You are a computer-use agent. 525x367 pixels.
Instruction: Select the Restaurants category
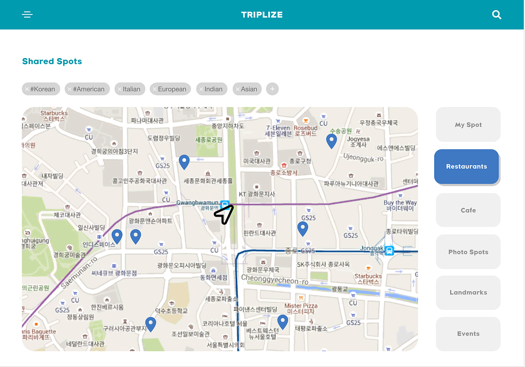466,166
